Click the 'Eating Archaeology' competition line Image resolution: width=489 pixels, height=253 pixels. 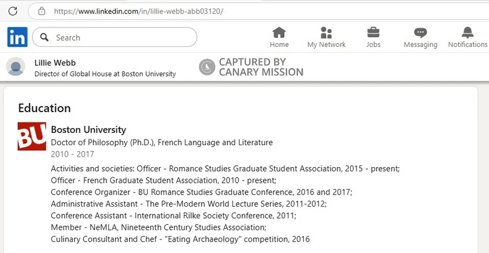click(x=180, y=240)
